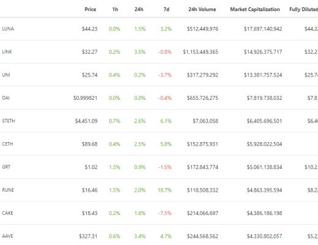This screenshot has height=245, width=318.
Task: Open the STETH coin row
Action: click(x=159, y=121)
